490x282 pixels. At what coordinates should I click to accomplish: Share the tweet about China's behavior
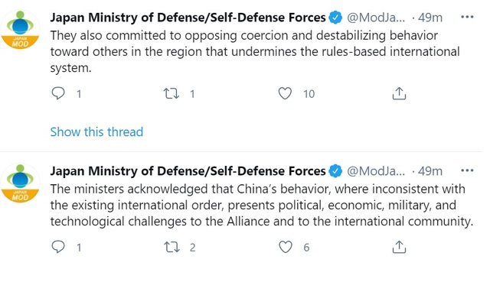click(399, 247)
